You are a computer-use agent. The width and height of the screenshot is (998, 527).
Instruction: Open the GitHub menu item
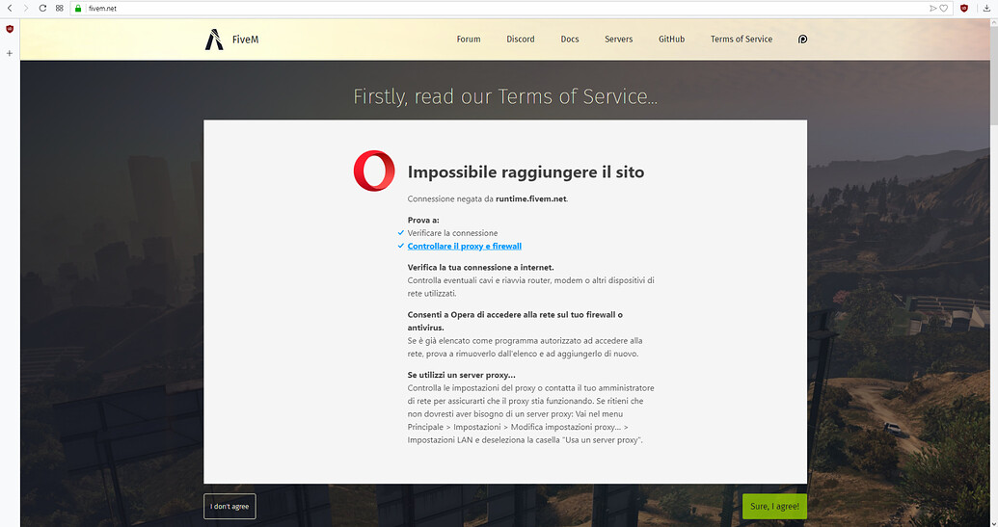point(671,39)
